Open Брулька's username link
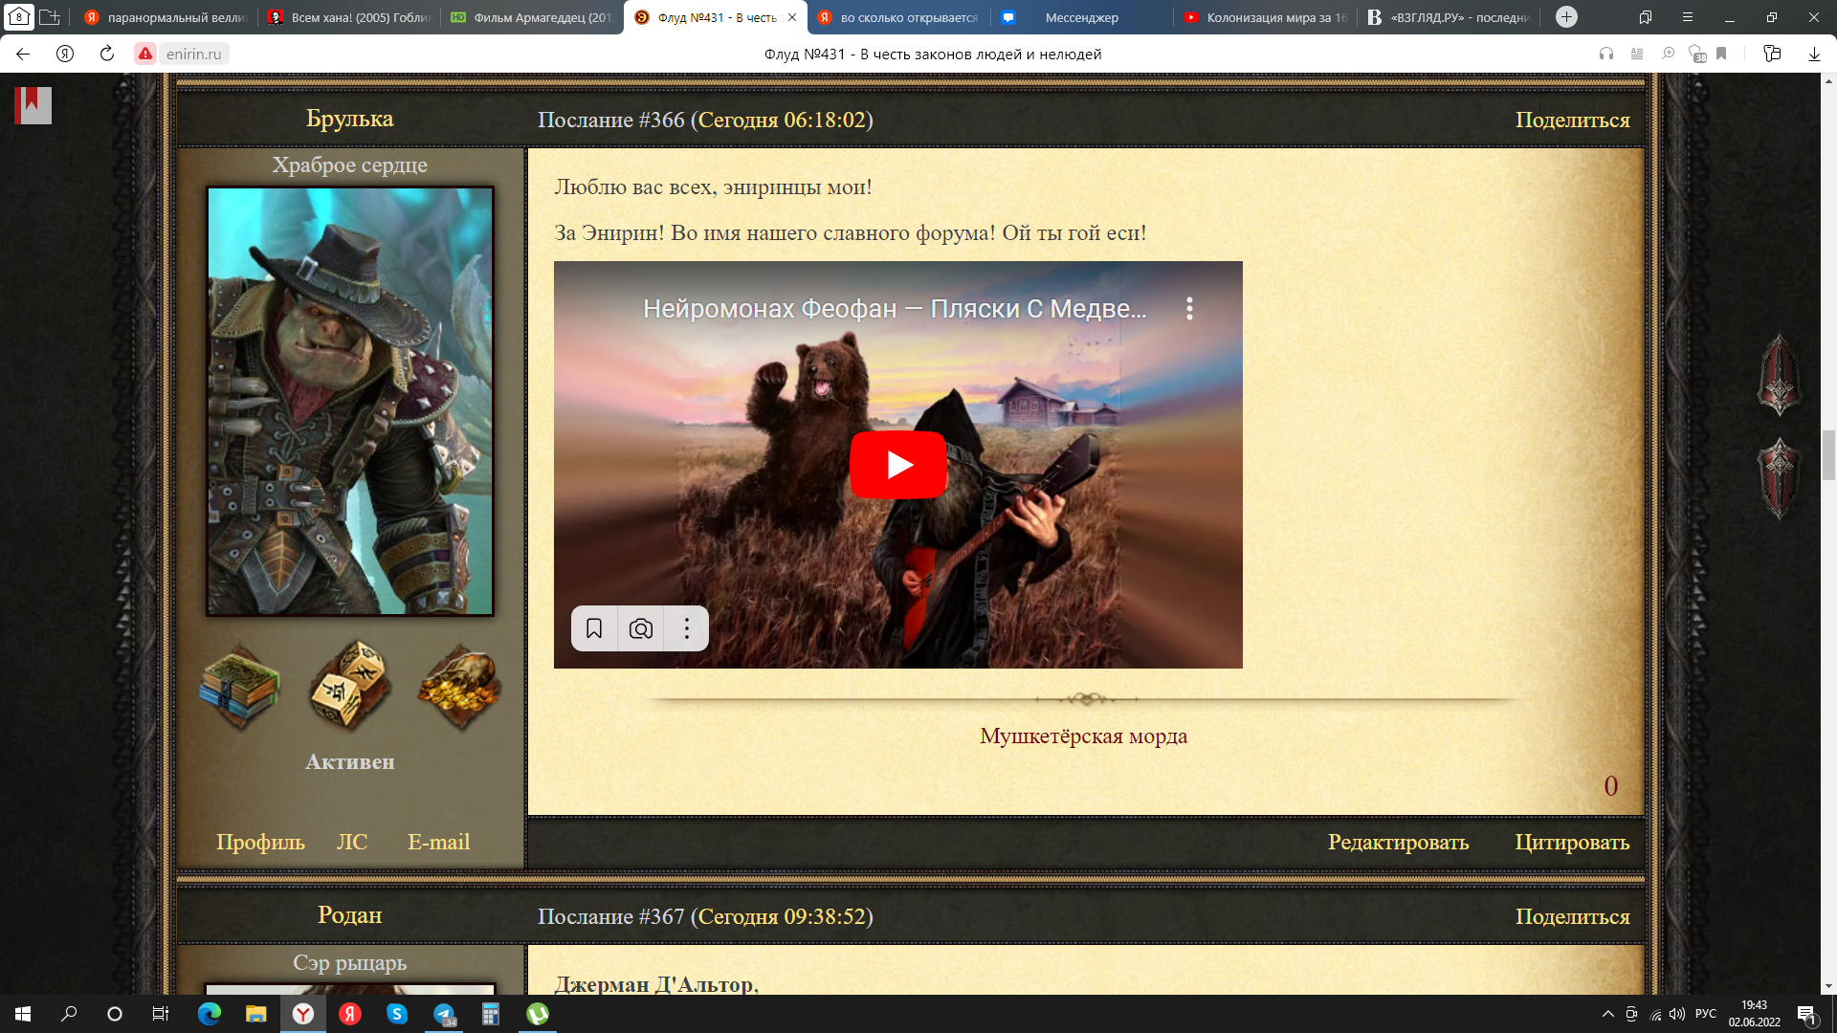Image resolution: width=1837 pixels, height=1033 pixels. (x=349, y=119)
